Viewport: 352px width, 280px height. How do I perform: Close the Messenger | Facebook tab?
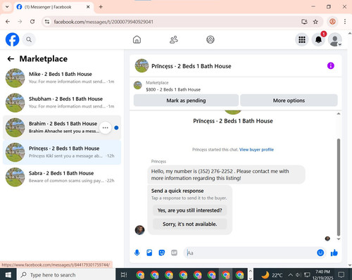pos(88,7)
